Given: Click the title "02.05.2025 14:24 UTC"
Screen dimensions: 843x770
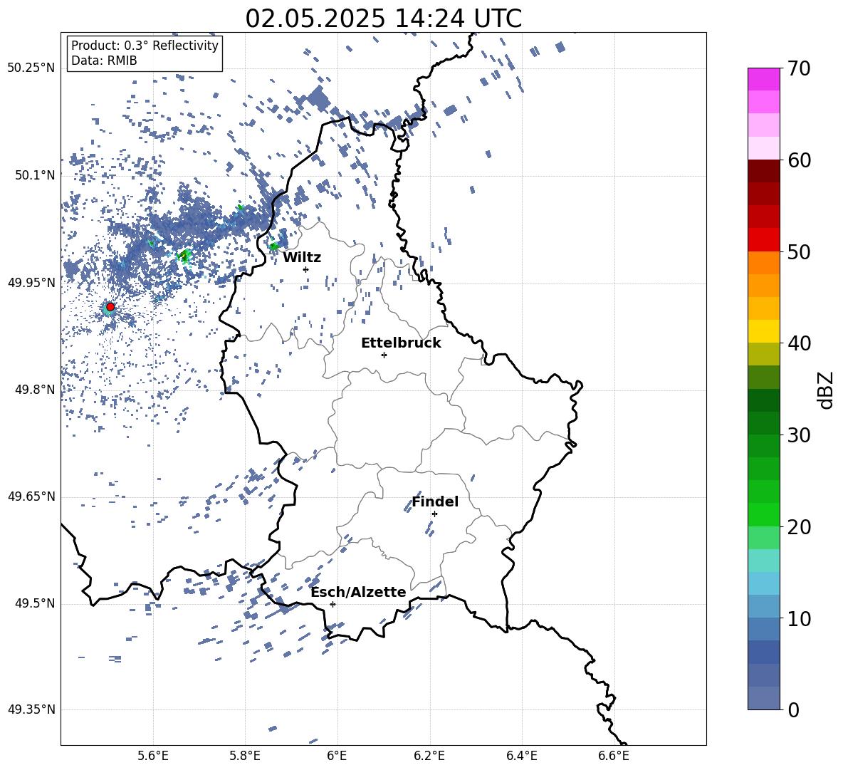Looking at the screenshot, I should (x=383, y=19).
